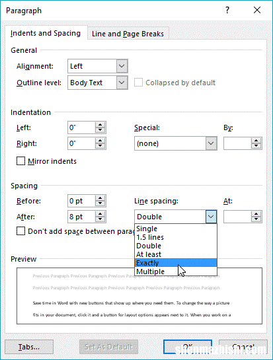Screen dimensions: 273x360
Task: Collapse the Line spacing dropdown arrow
Action: coord(211,217)
